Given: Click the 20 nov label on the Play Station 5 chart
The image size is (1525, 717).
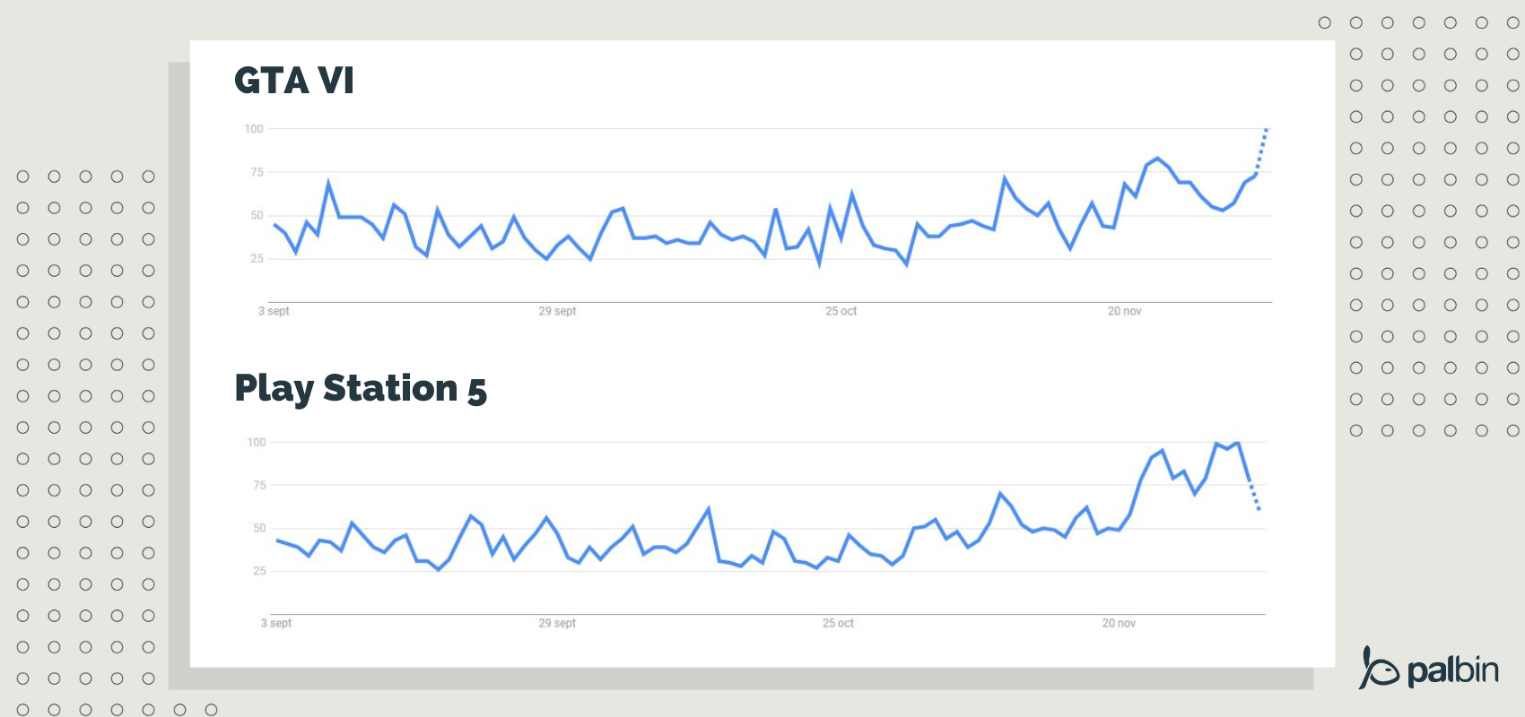Looking at the screenshot, I should (1119, 623).
